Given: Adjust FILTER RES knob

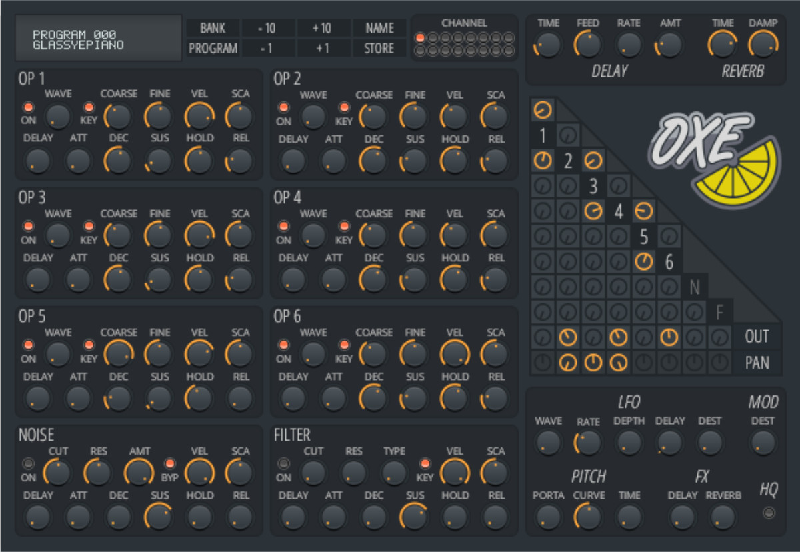Looking at the screenshot, I should pos(354,473).
